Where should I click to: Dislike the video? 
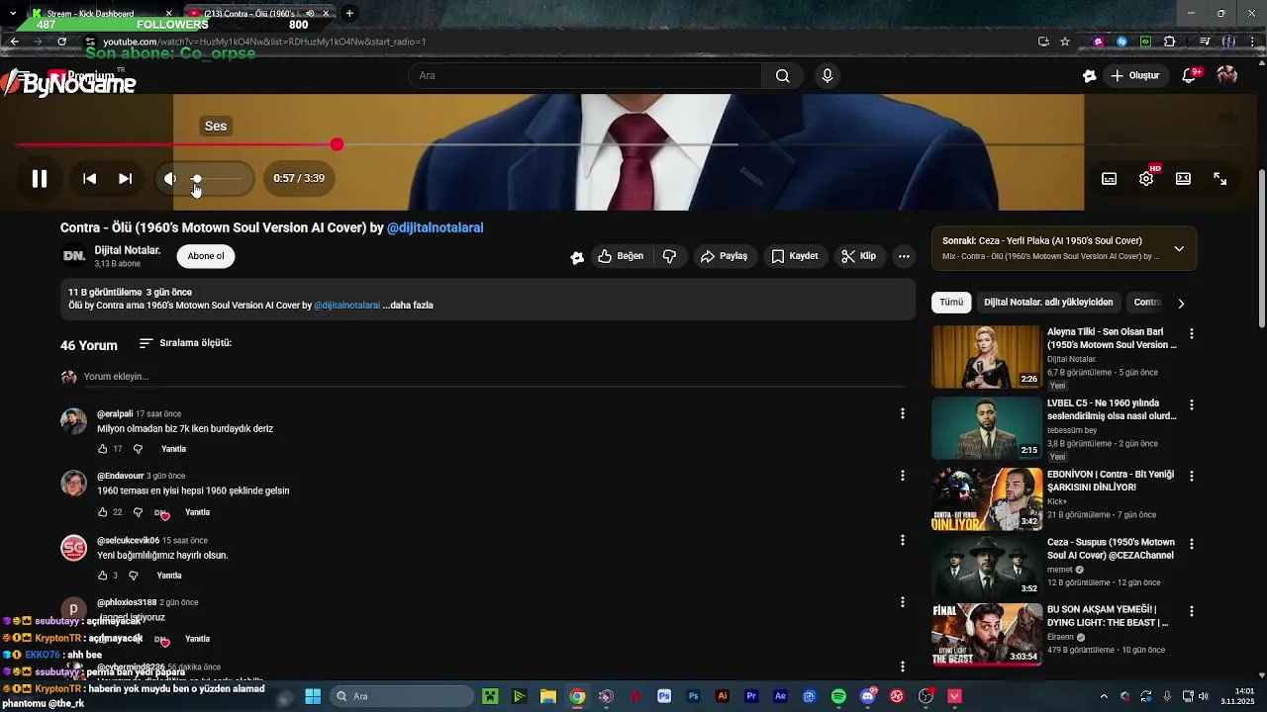(x=669, y=256)
